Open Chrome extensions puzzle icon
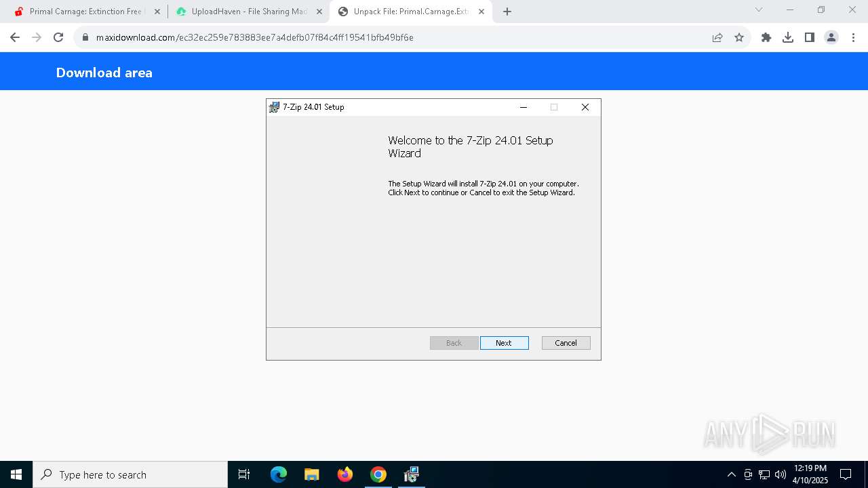The width and height of the screenshot is (868, 488). click(x=766, y=37)
